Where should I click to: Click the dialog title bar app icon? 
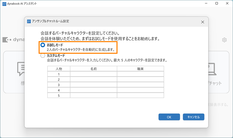click(29, 21)
